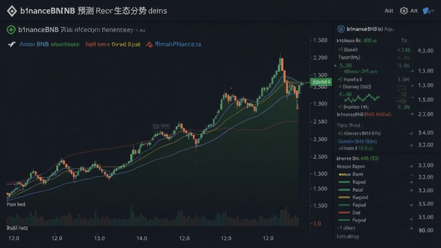Click the small gray tooltip label on the chart

coord(160,126)
